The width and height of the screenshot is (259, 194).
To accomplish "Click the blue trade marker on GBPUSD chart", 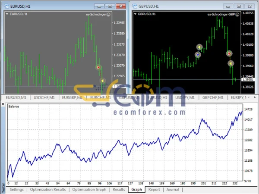I will [x=198, y=55].
